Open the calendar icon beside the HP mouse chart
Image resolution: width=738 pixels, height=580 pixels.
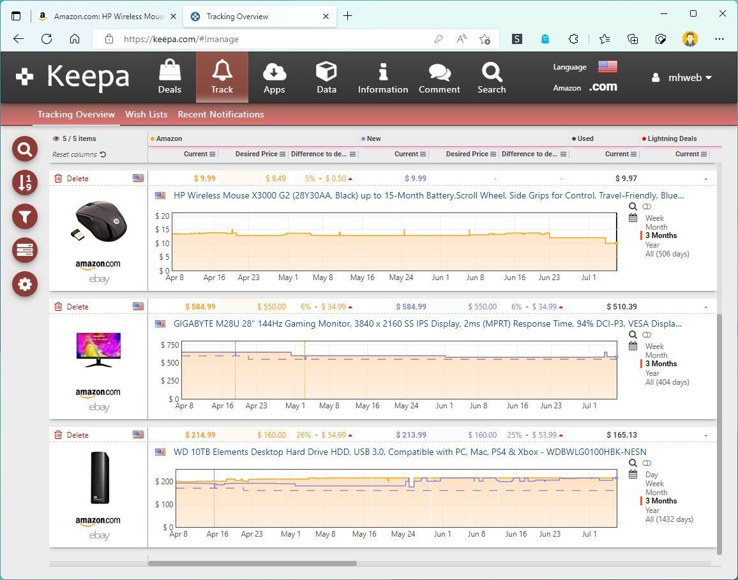click(633, 218)
